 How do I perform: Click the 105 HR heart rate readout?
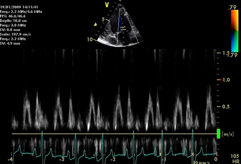tap(235, 159)
